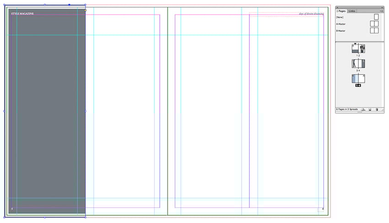Image resolution: width=389 pixels, height=223 pixels.
Task: Click the '6 Pages in 3 Spreads' status text
Action: [x=347, y=109]
